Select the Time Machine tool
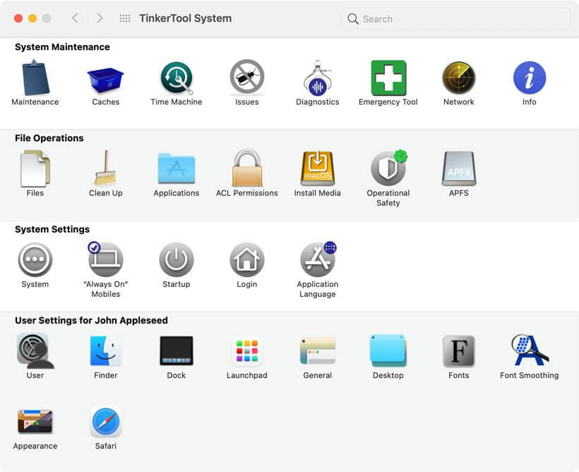The height and width of the screenshot is (472, 579). (x=176, y=79)
